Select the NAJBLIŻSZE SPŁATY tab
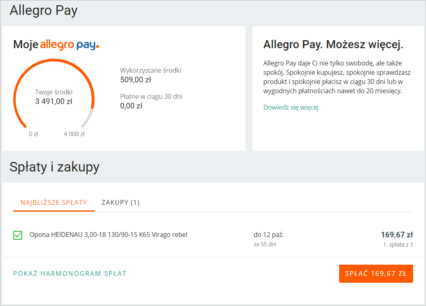The width and height of the screenshot is (426, 306). pyautogui.click(x=54, y=202)
